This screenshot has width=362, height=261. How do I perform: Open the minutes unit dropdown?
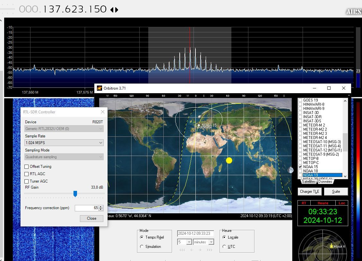[211, 242]
